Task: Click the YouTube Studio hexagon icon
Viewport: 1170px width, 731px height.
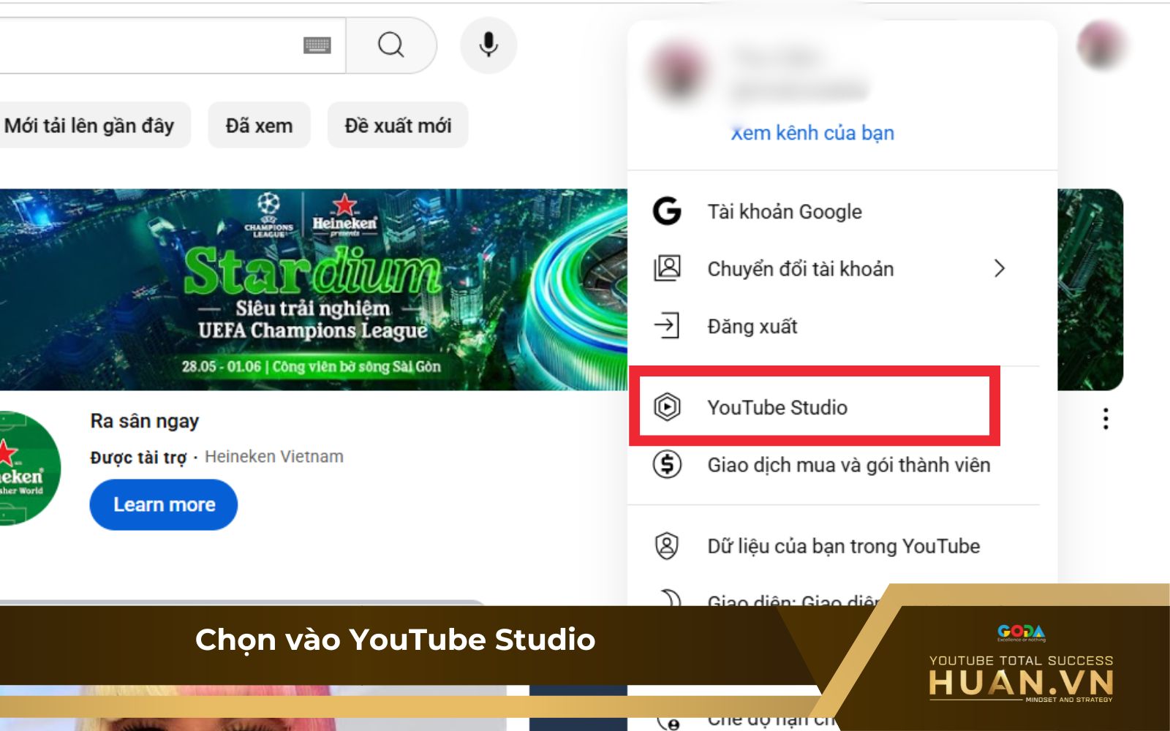Action: pyautogui.click(x=667, y=406)
